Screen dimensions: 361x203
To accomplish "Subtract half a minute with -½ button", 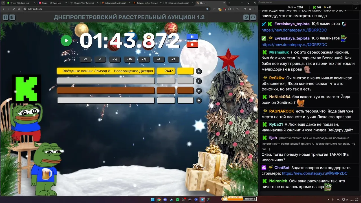I will click(115, 59).
